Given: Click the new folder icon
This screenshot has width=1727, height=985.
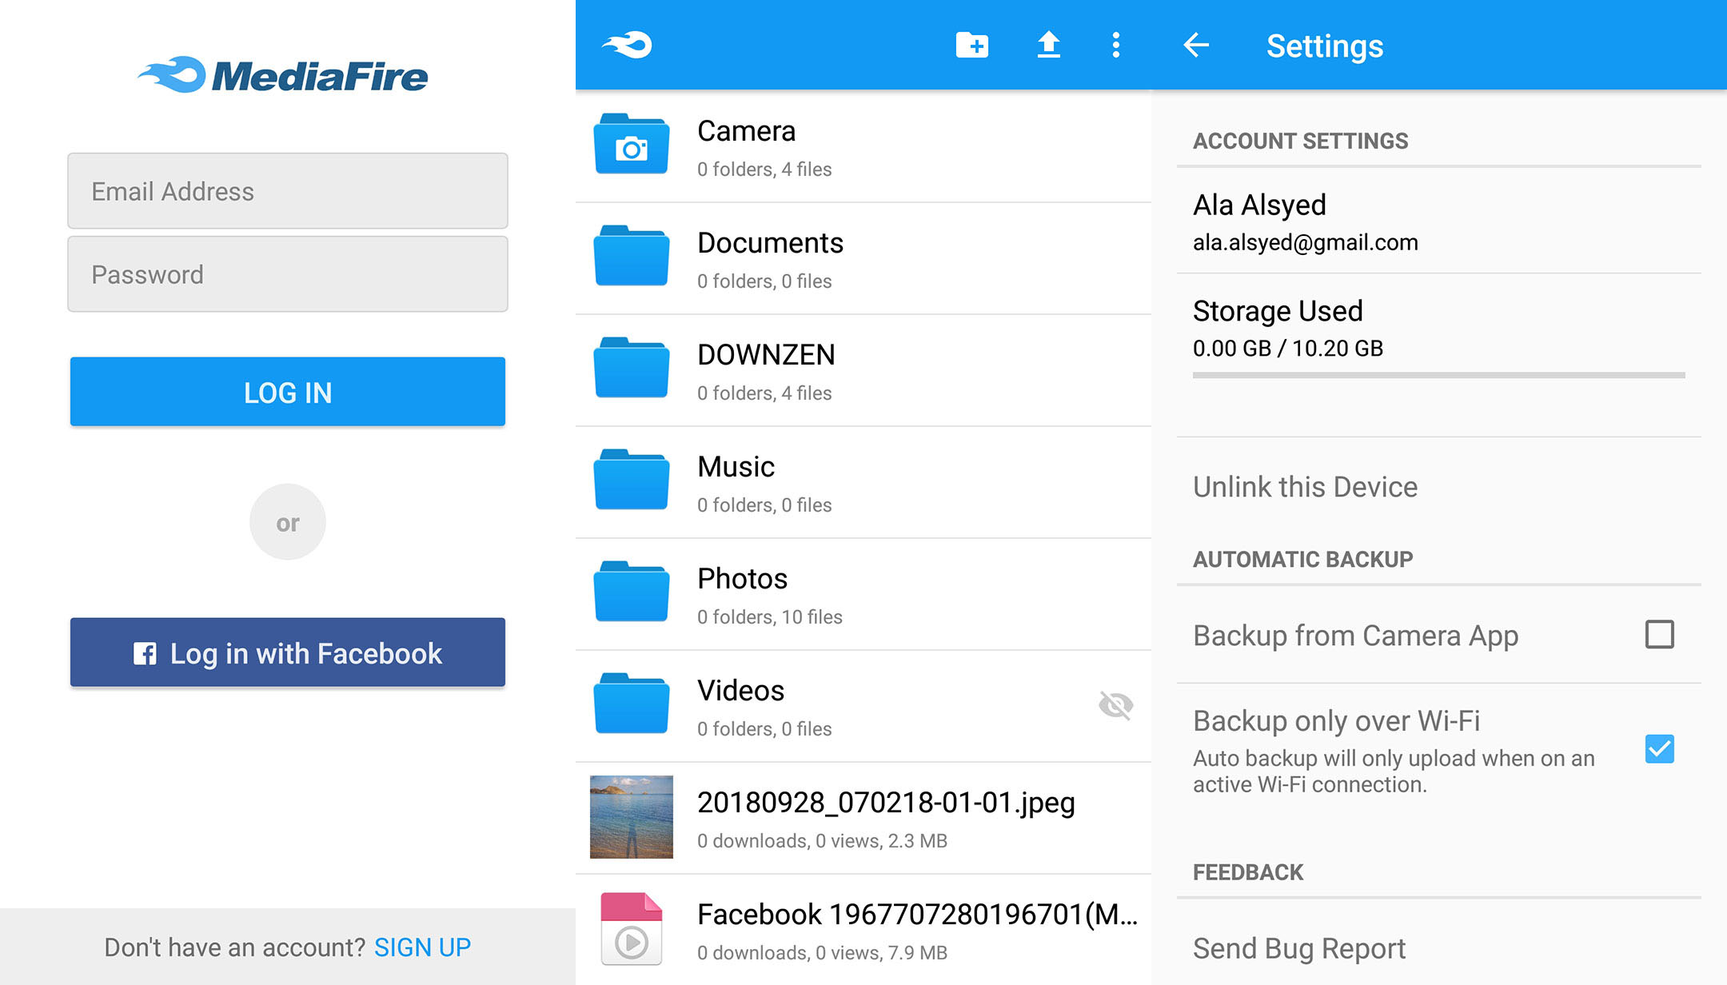Looking at the screenshot, I should (971, 45).
